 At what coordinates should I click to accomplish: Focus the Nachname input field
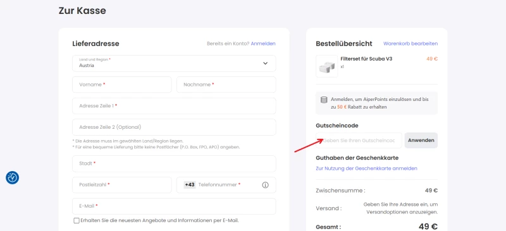click(x=226, y=85)
